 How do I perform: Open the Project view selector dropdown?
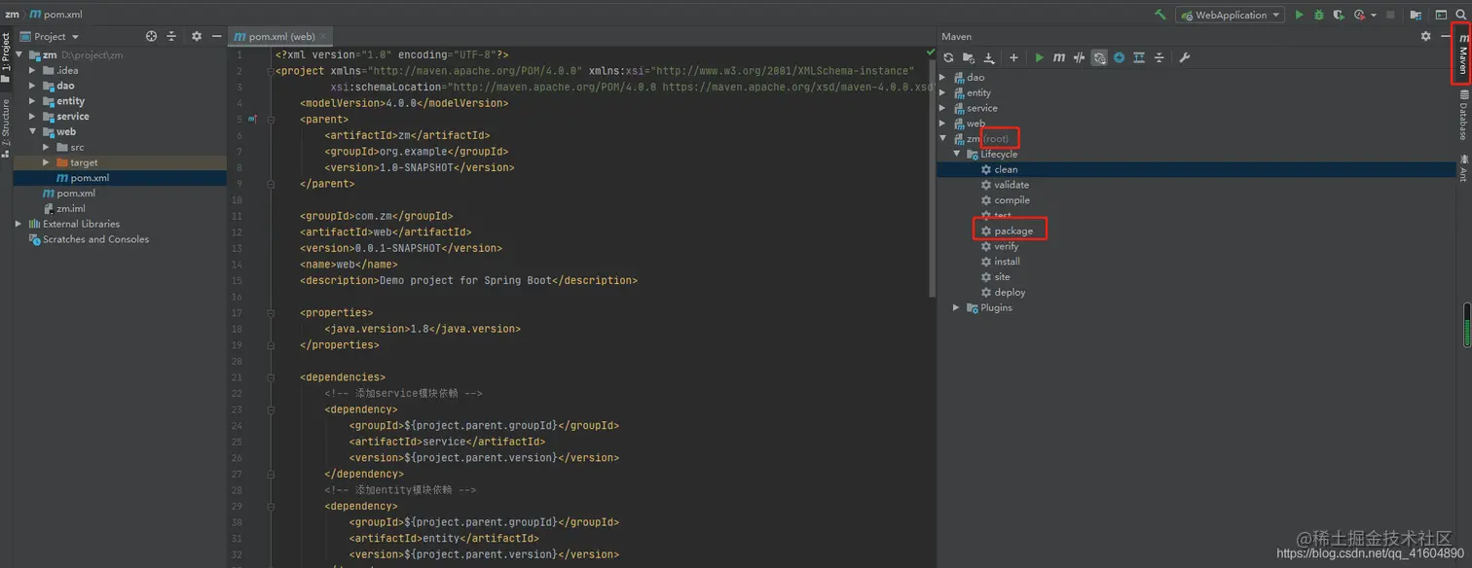click(50, 36)
